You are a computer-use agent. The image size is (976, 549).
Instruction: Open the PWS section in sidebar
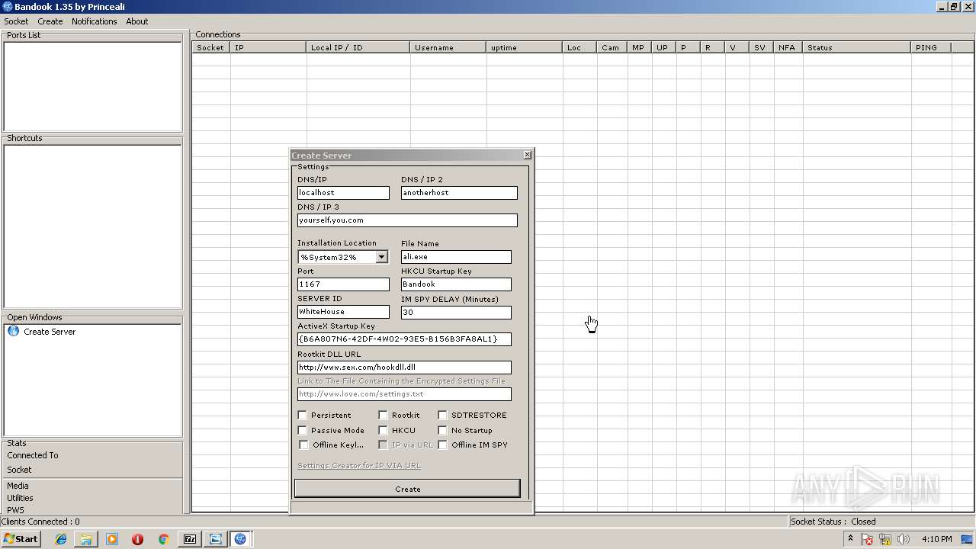15,510
